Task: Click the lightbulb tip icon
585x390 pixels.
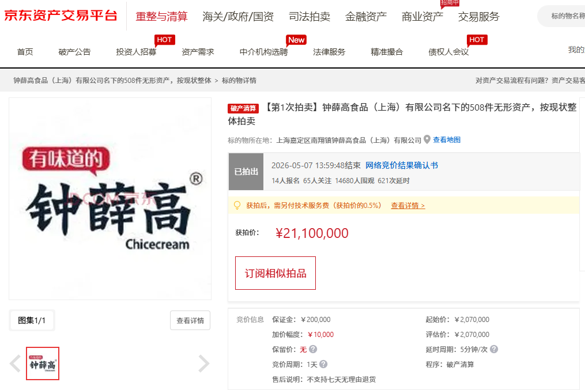Action: pyautogui.click(x=237, y=206)
